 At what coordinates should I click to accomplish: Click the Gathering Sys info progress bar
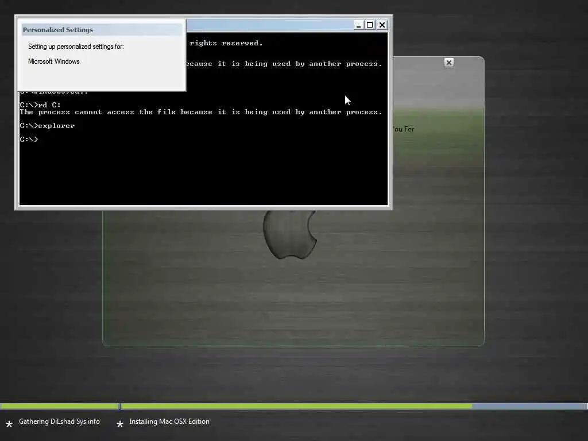coord(59,406)
